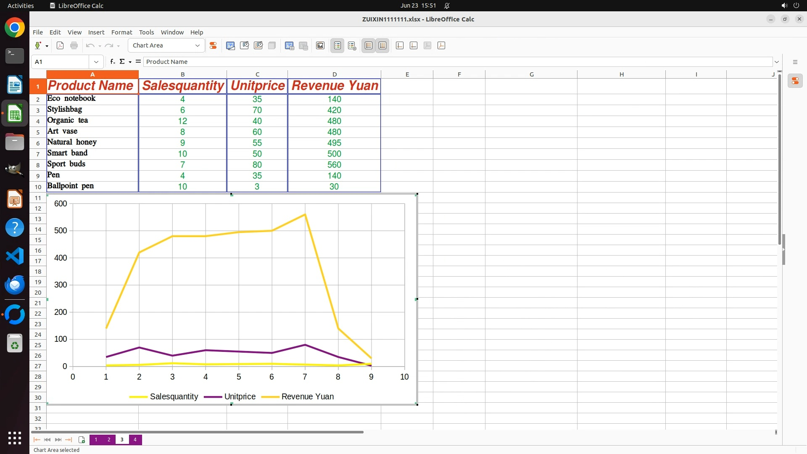Click the purple sheet tab 4
Image resolution: width=807 pixels, height=454 pixels.
pos(135,440)
